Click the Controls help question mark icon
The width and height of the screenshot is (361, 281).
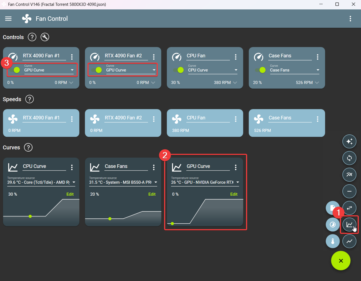point(32,37)
